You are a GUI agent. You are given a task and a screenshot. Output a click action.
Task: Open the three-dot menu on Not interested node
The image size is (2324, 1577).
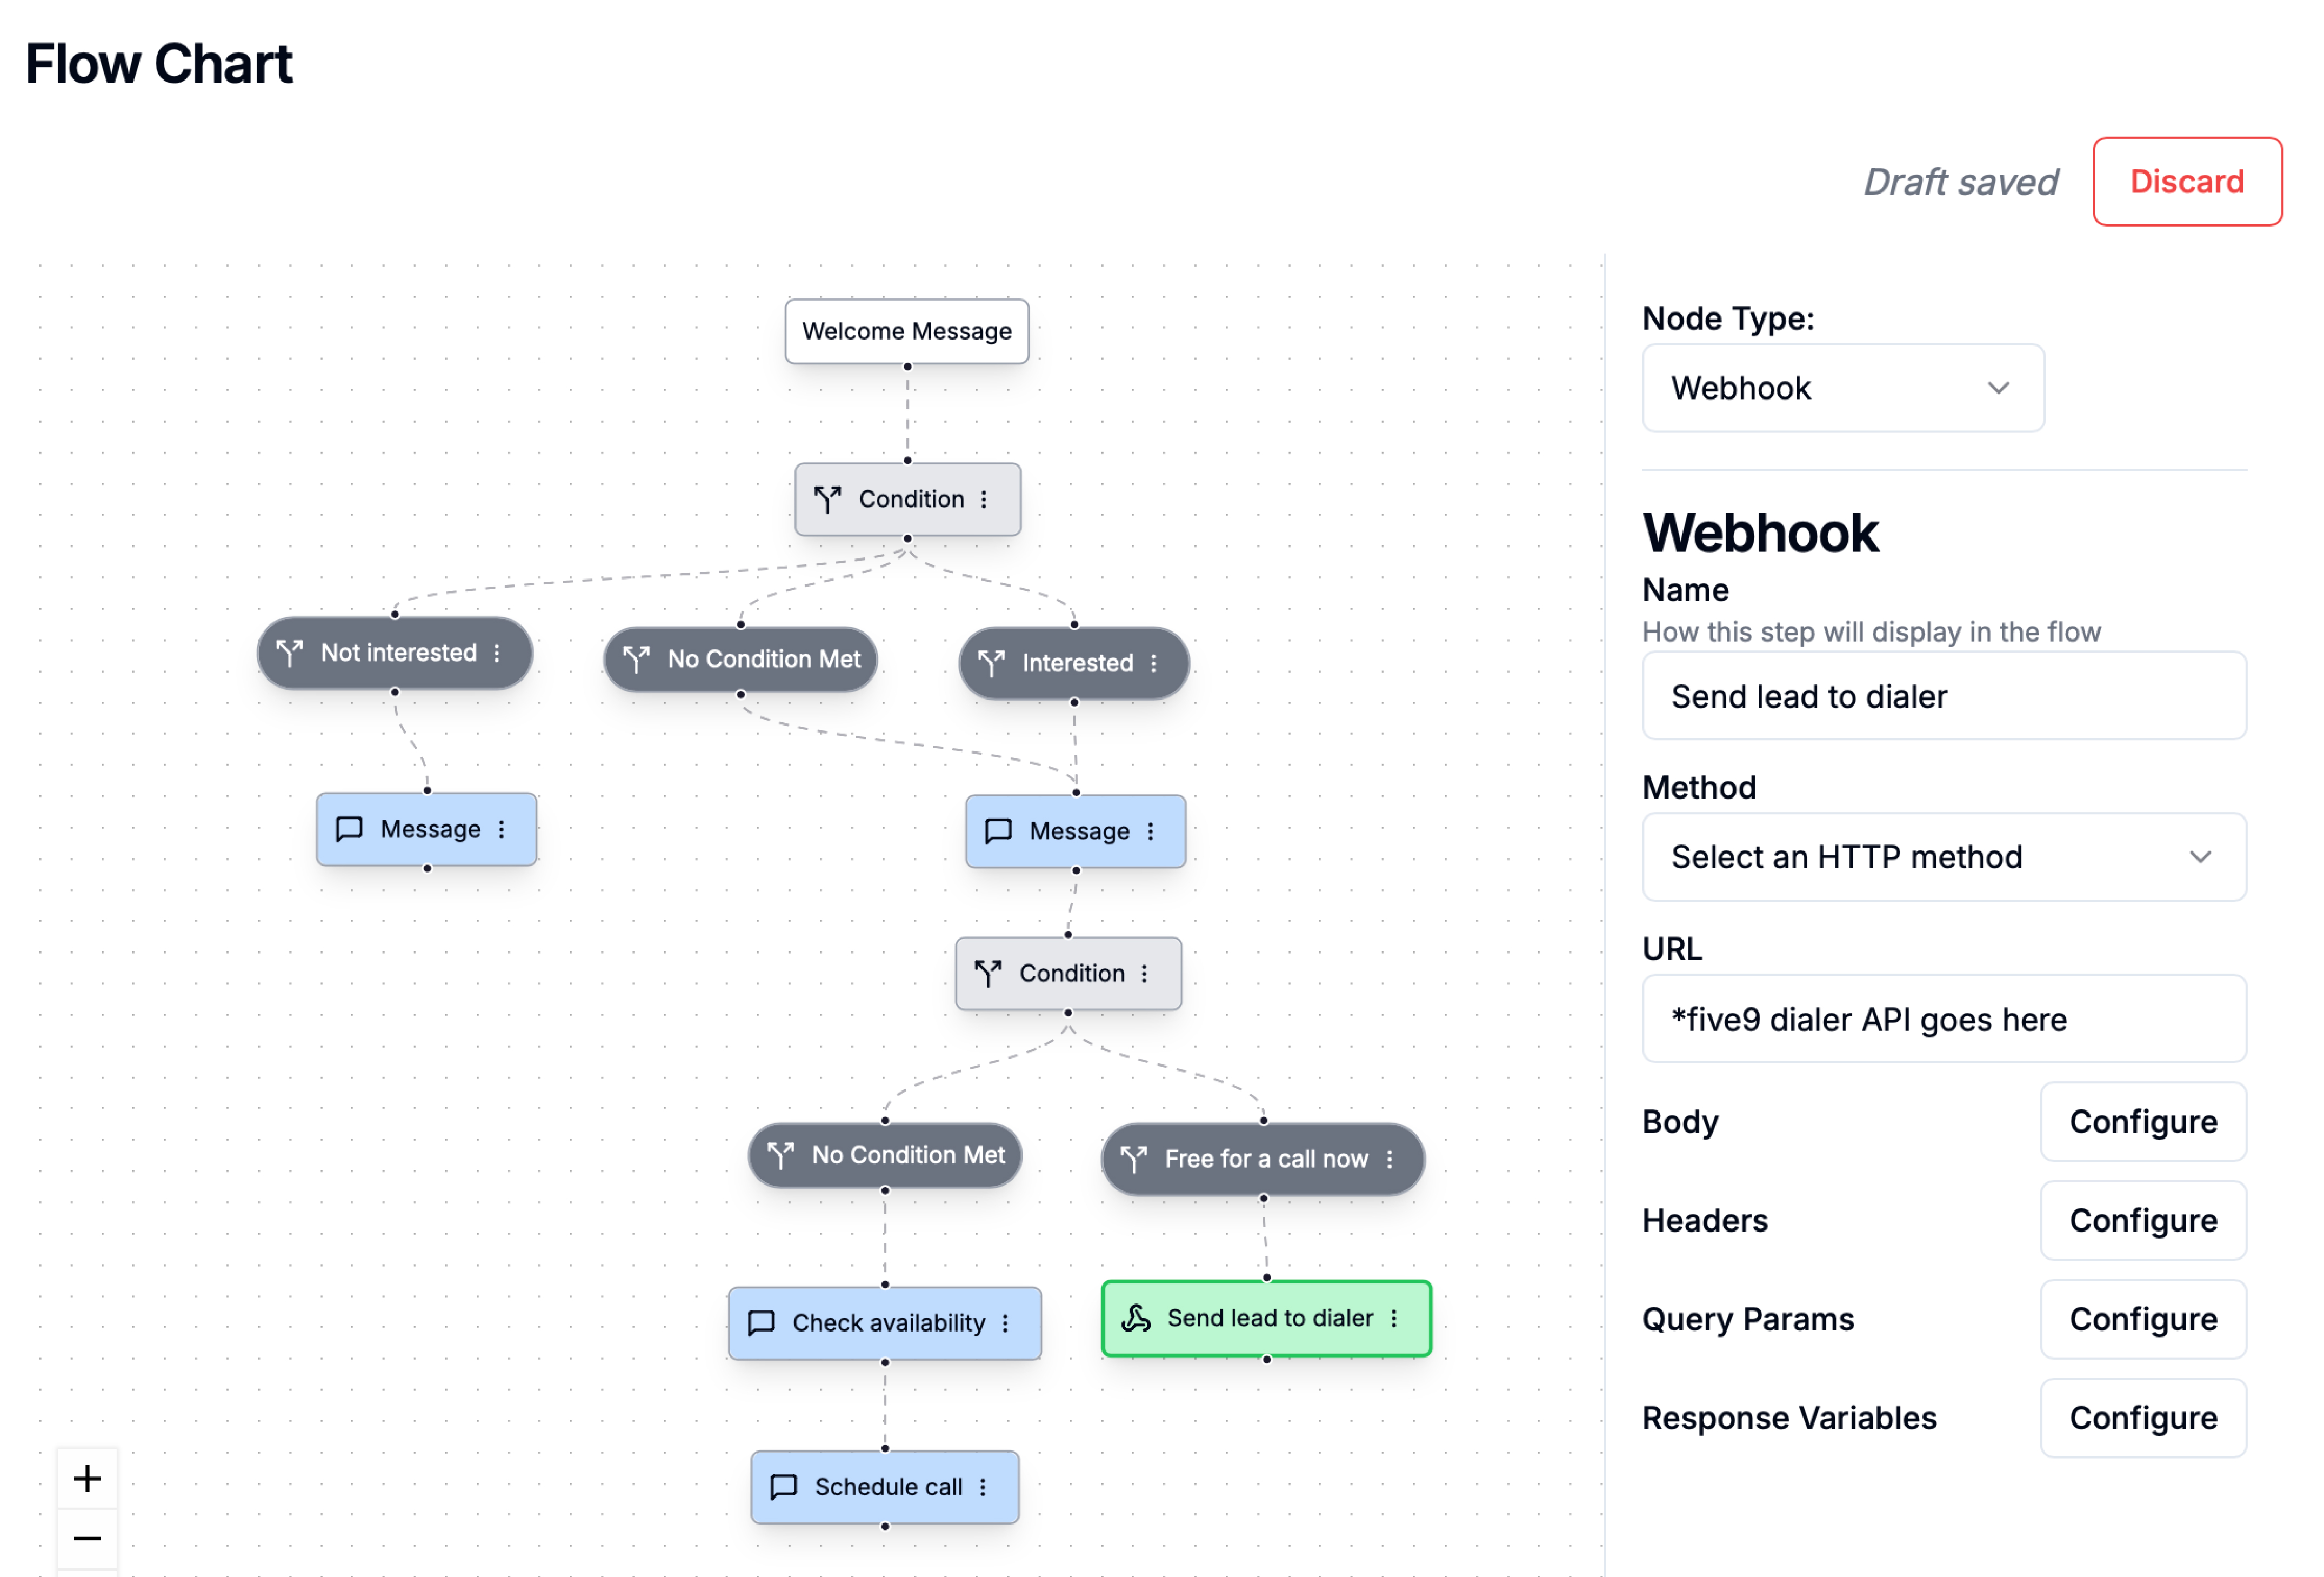[x=497, y=652]
